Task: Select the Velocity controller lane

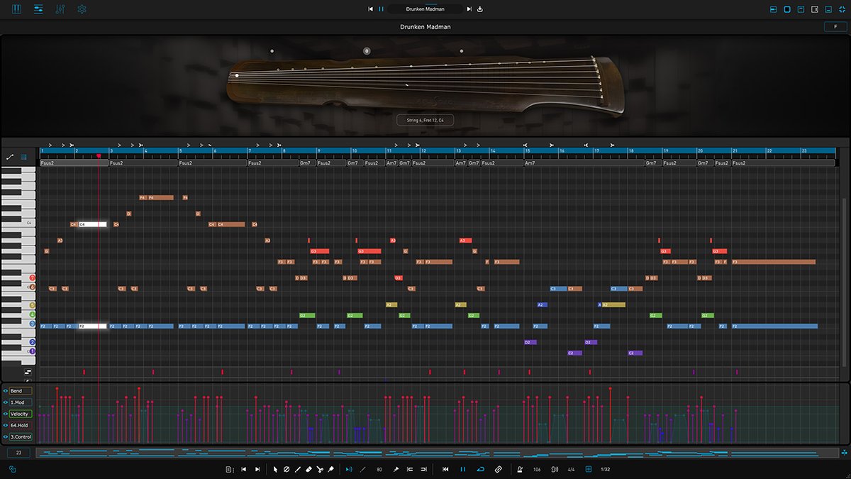Action: [x=21, y=414]
